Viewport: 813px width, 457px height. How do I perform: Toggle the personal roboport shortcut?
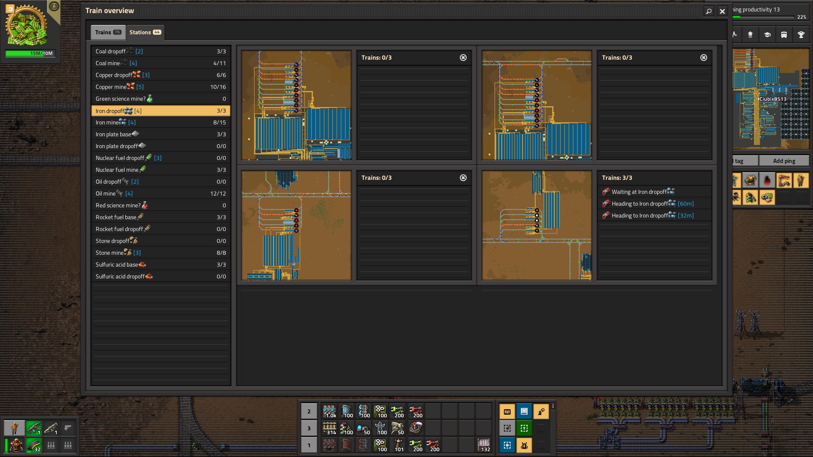click(x=541, y=411)
